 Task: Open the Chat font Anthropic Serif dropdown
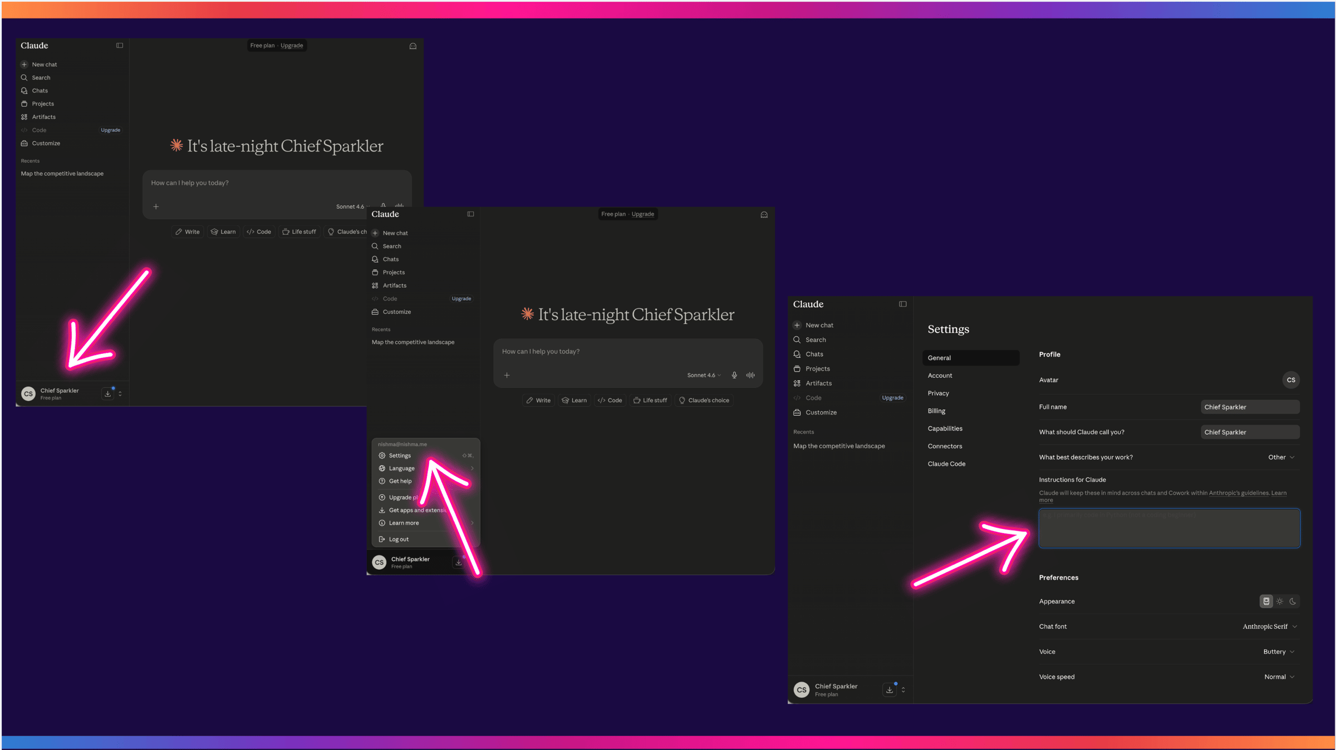click(x=1270, y=626)
